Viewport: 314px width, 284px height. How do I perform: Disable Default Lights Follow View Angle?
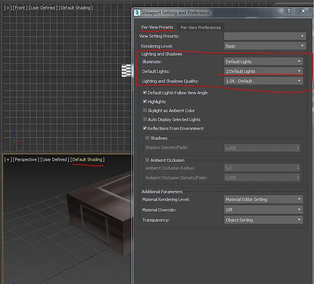(x=145, y=93)
